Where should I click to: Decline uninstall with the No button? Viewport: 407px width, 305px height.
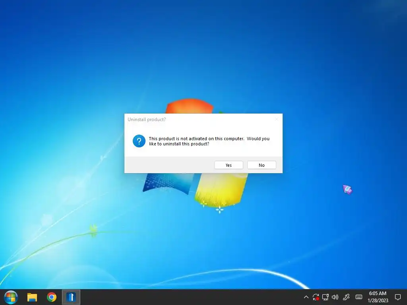coord(262,165)
